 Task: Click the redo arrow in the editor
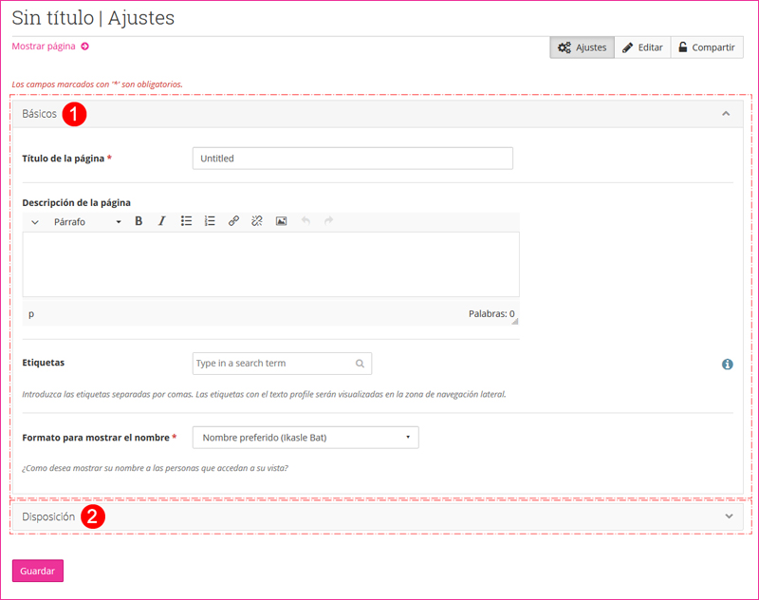pos(329,221)
